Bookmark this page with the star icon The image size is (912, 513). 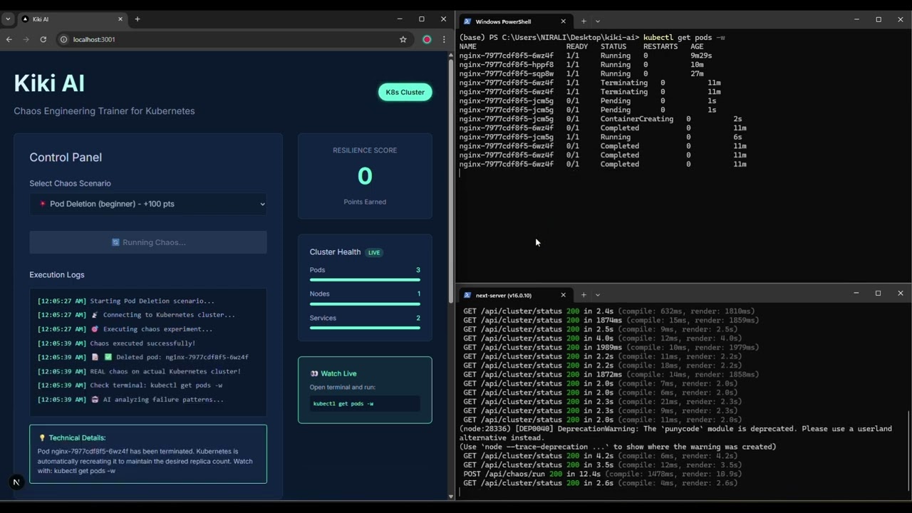[x=403, y=39]
